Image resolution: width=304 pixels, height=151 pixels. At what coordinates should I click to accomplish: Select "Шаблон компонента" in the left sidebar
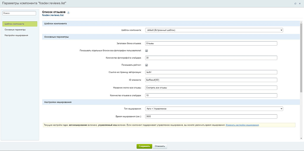(20, 24)
